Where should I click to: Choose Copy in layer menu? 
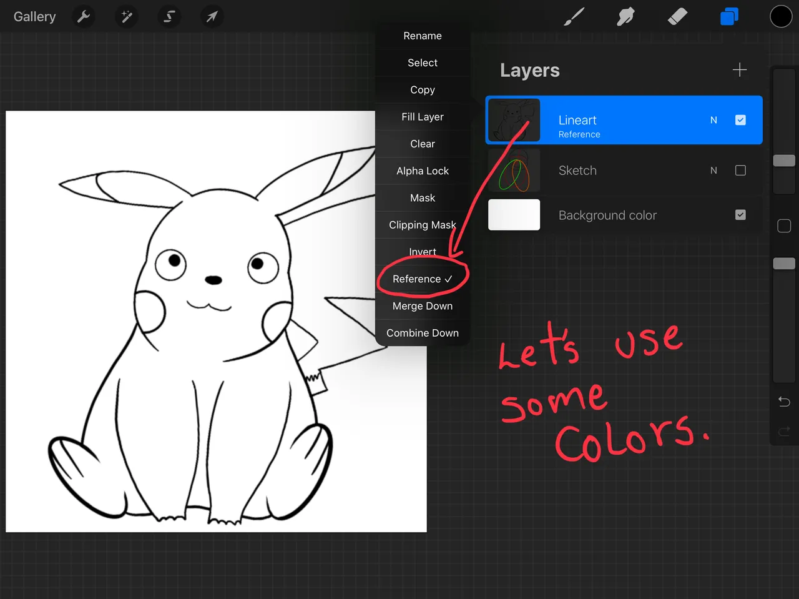(x=423, y=90)
